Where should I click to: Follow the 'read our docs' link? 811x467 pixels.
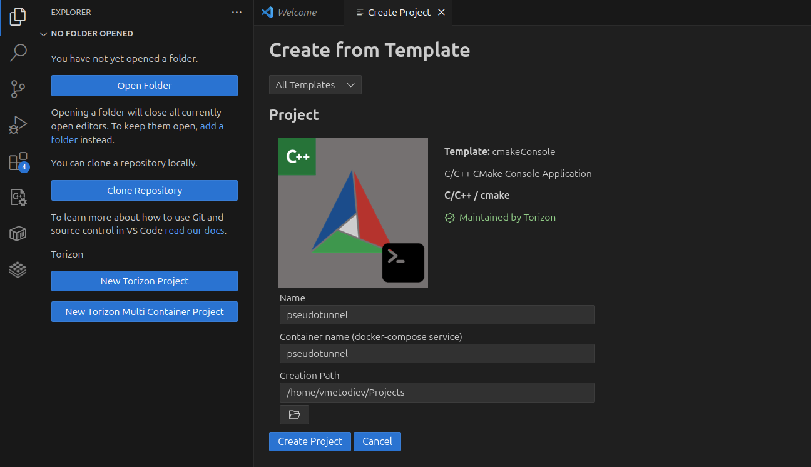195,231
